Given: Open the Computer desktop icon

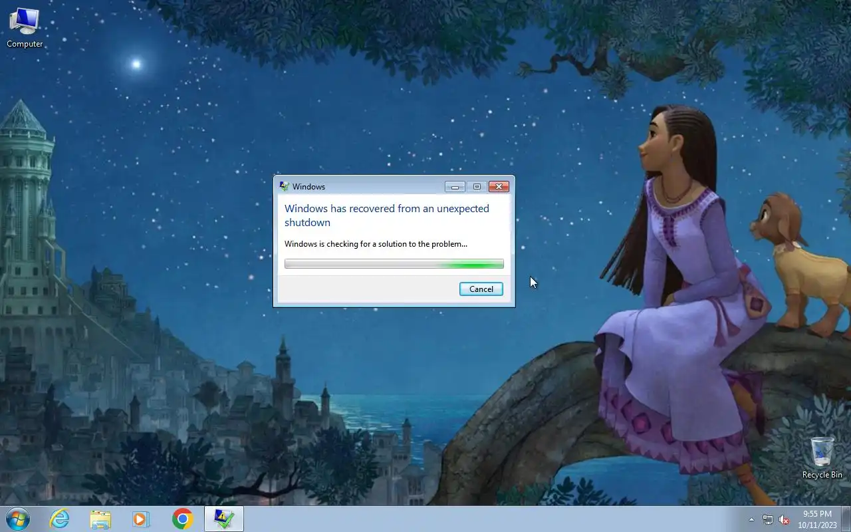Looking at the screenshot, I should point(25,28).
